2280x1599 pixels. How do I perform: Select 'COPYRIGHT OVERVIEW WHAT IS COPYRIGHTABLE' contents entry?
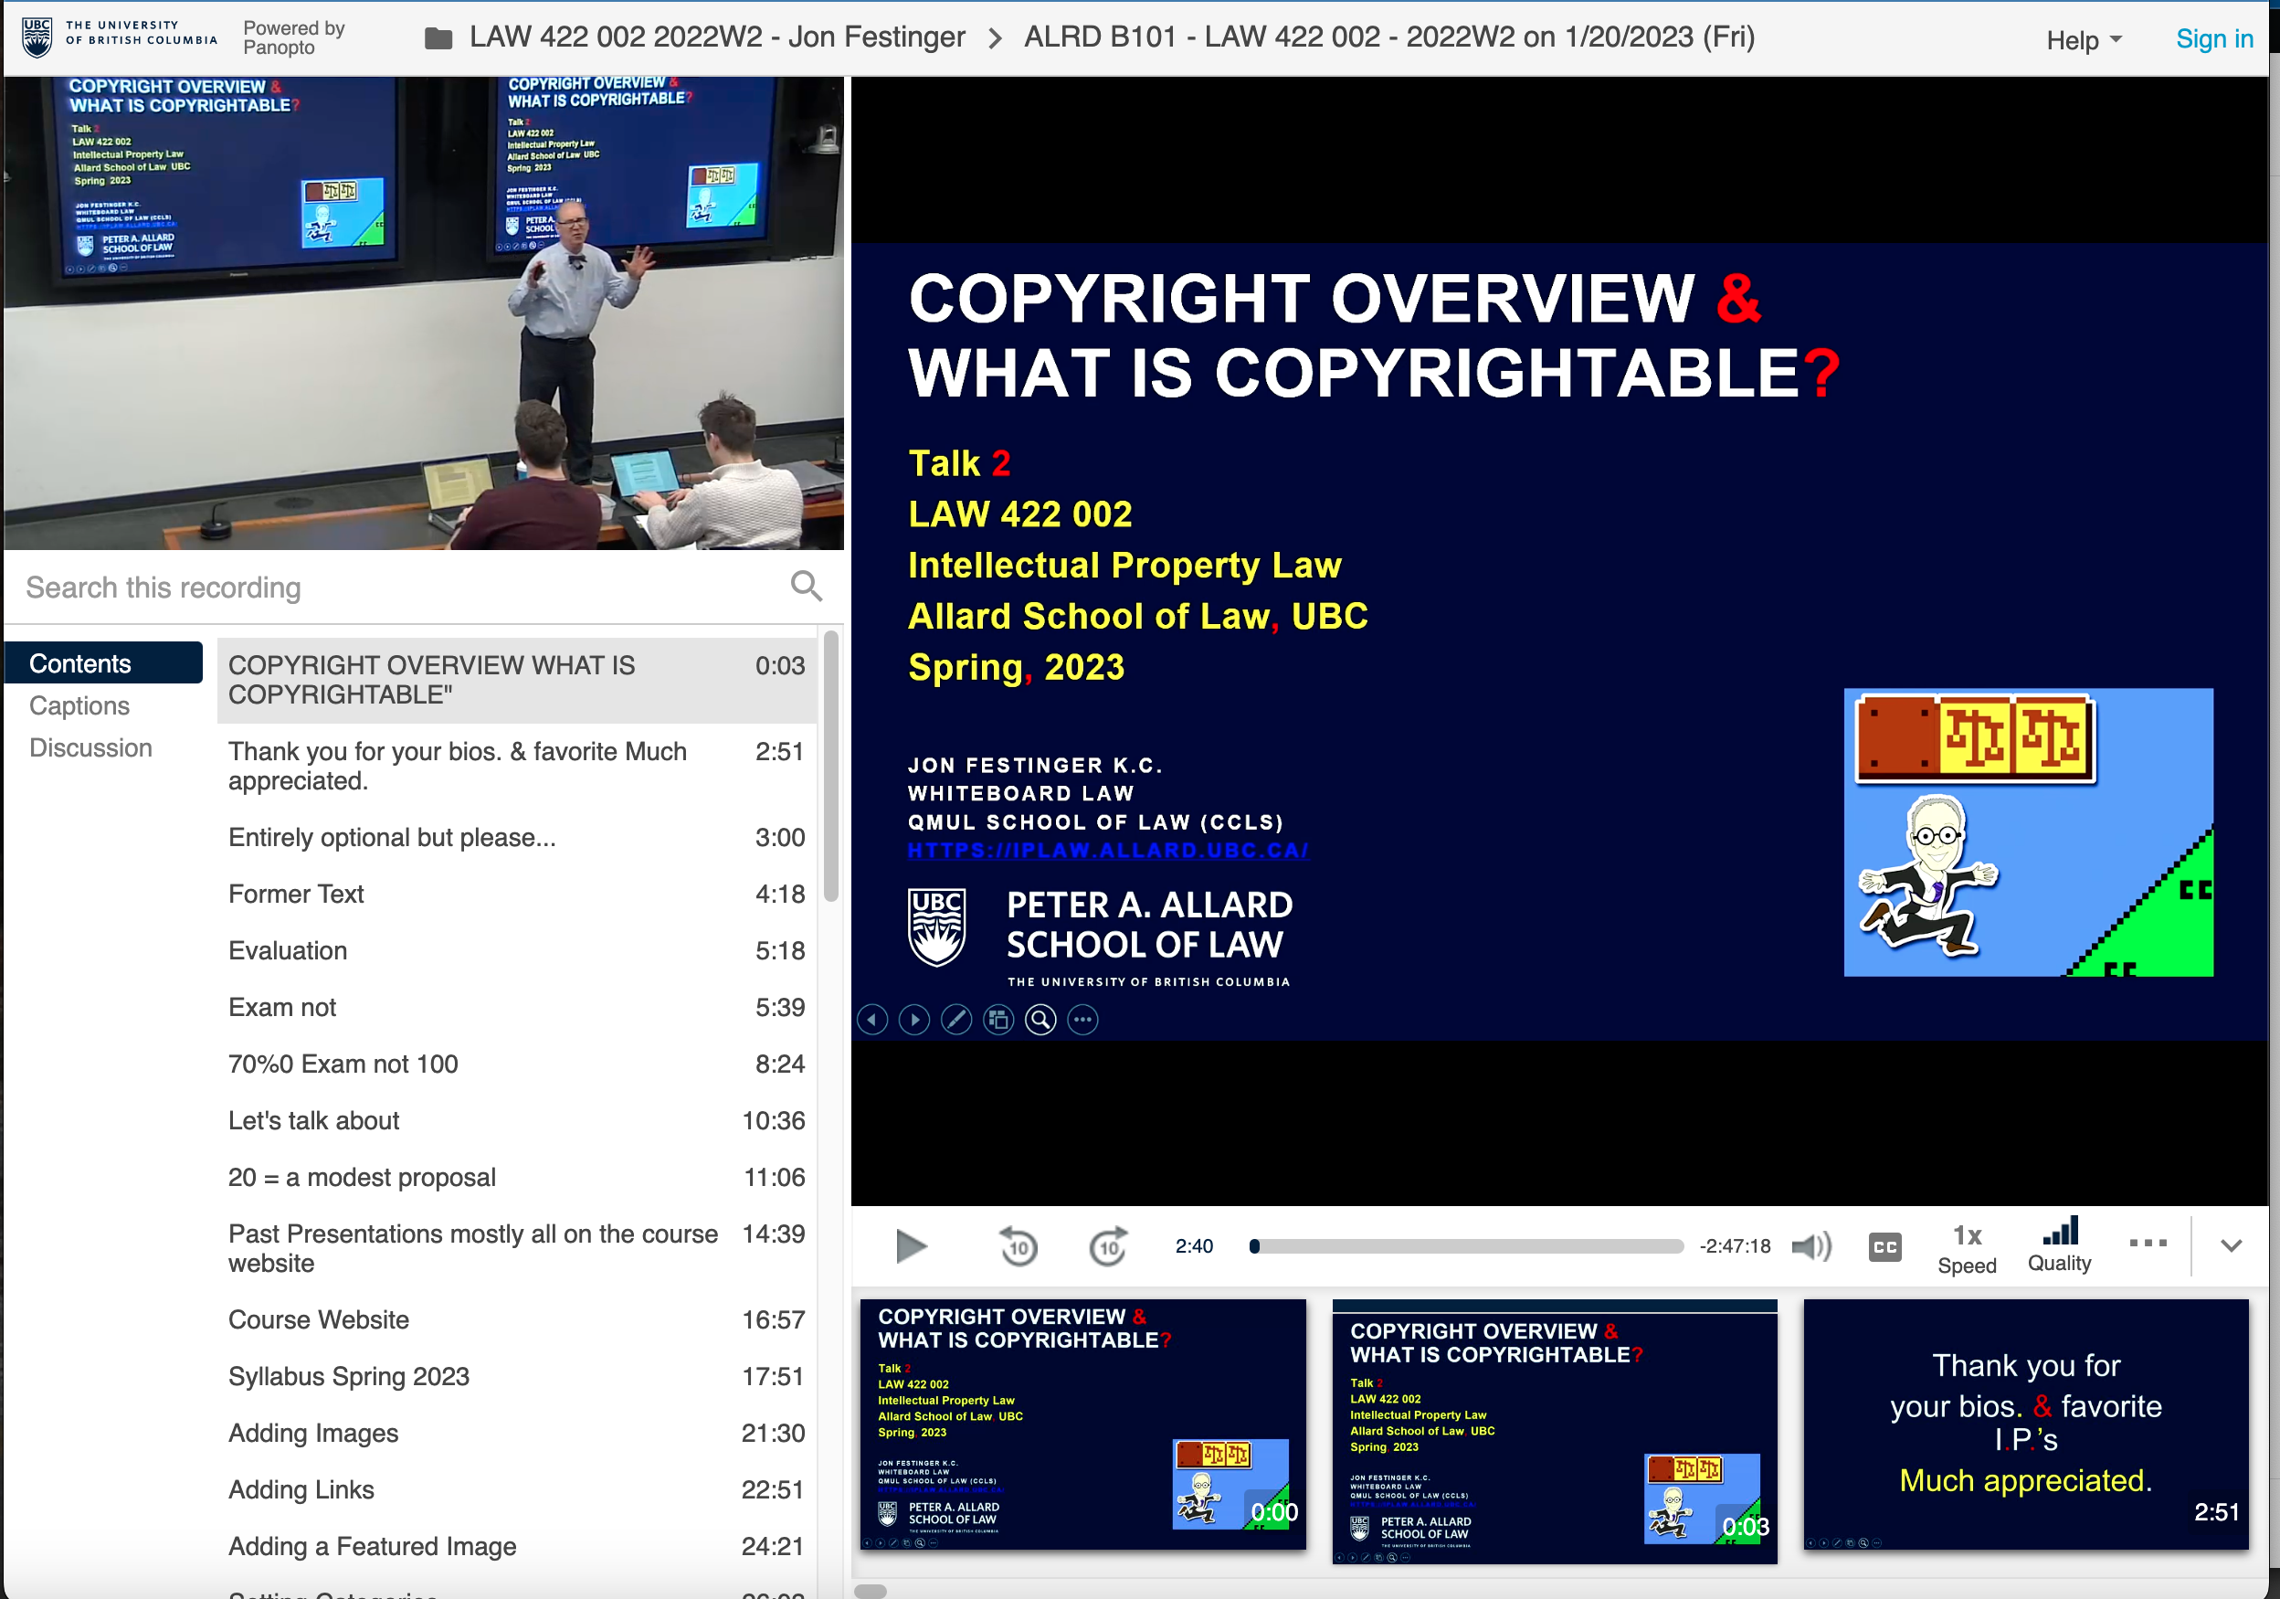pyautogui.click(x=516, y=681)
